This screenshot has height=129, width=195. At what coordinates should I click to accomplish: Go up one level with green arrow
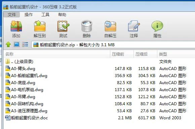point(8,44)
